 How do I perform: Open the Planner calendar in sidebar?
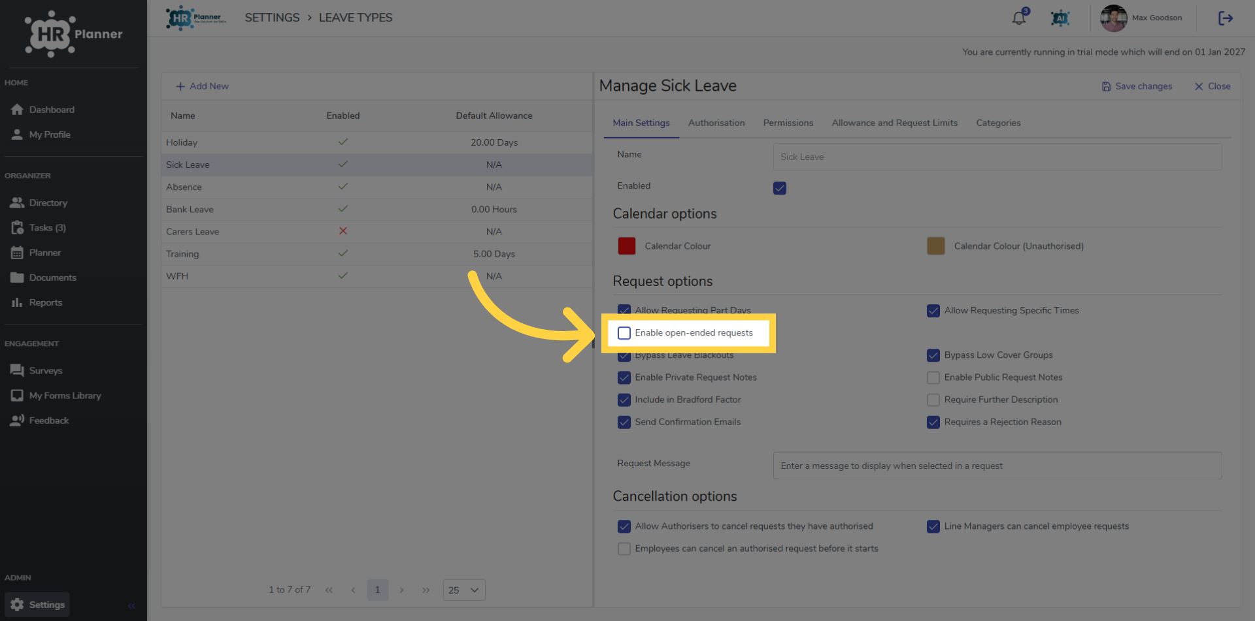pos(36,253)
